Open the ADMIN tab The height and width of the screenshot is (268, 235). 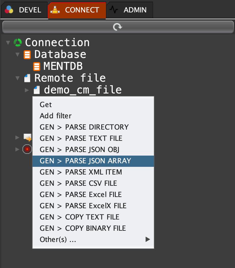(x=130, y=10)
